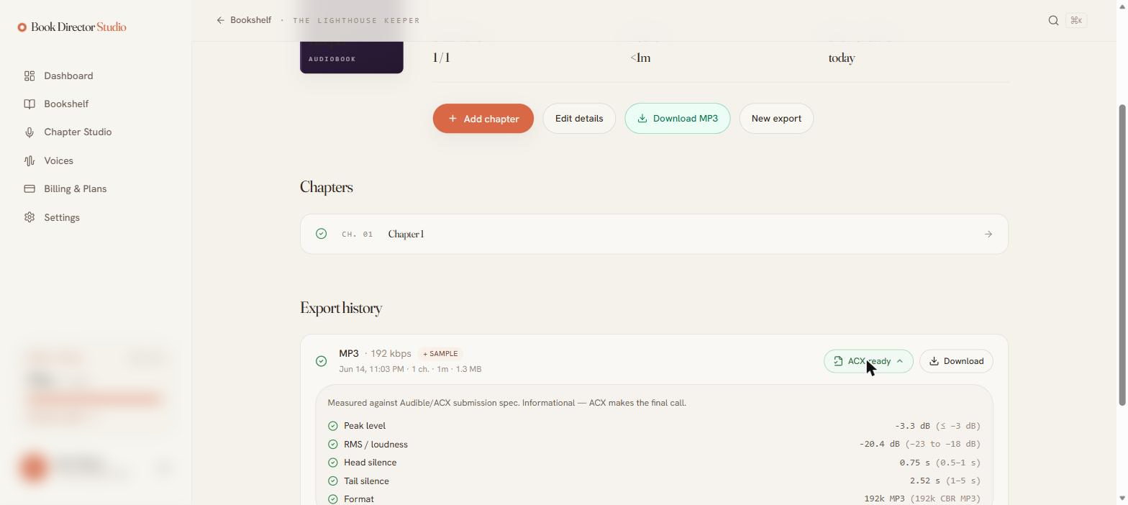This screenshot has height=505, width=1128.
Task: Click the Add chapter button
Action: click(483, 119)
